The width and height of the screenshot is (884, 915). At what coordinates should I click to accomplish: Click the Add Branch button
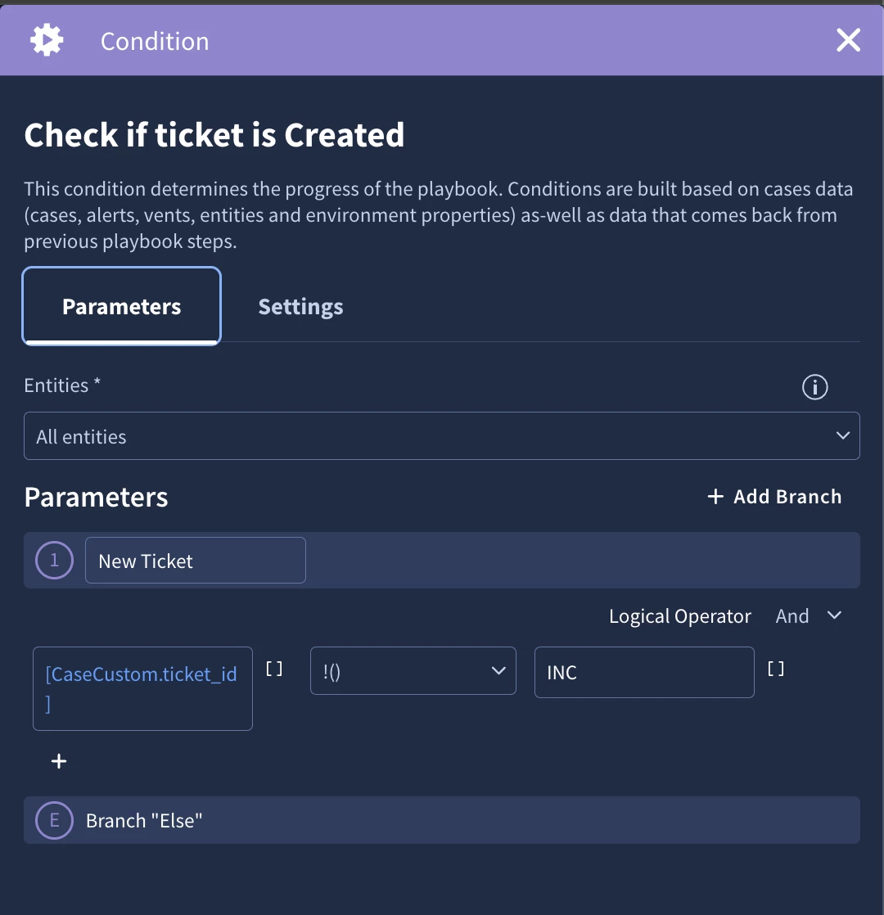click(x=774, y=497)
